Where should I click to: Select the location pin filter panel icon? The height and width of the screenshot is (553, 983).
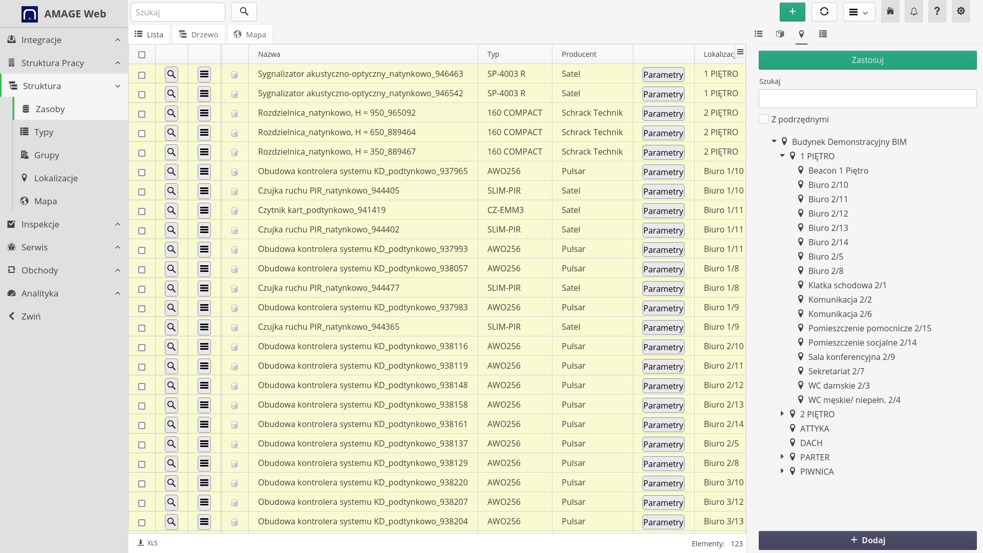pyautogui.click(x=802, y=34)
